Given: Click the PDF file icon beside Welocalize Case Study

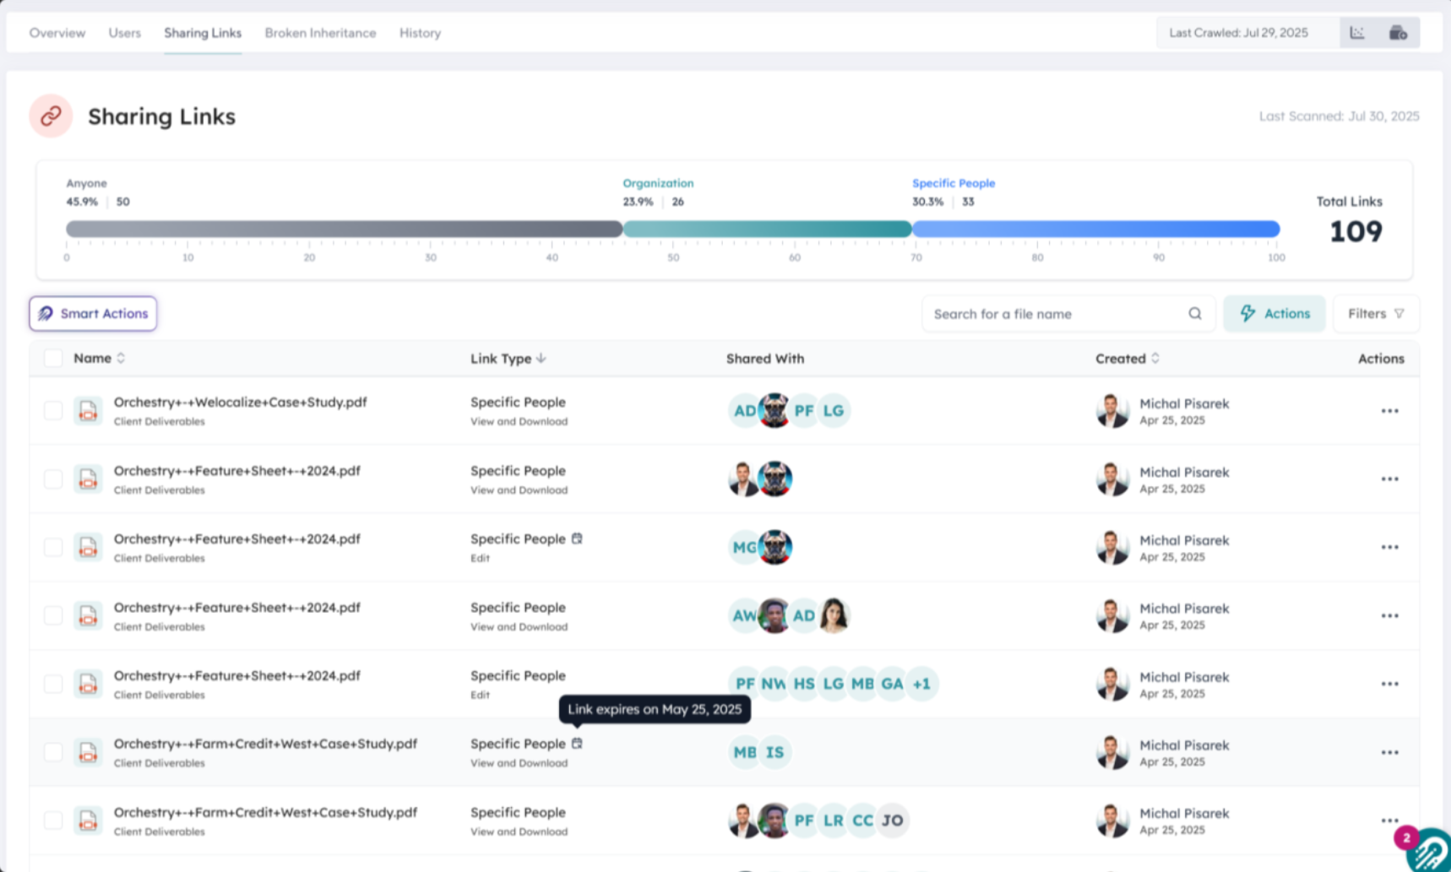Looking at the screenshot, I should (88, 410).
